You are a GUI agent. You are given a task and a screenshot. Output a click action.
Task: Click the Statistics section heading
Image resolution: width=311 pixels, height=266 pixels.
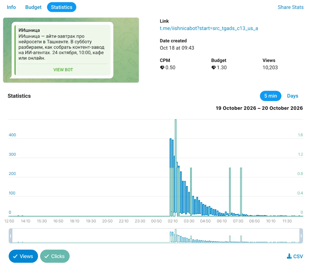click(x=19, y=96)
